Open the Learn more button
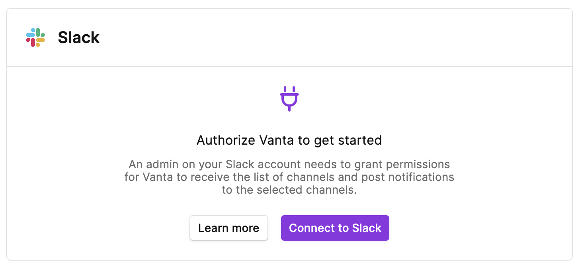 (229, 228)
